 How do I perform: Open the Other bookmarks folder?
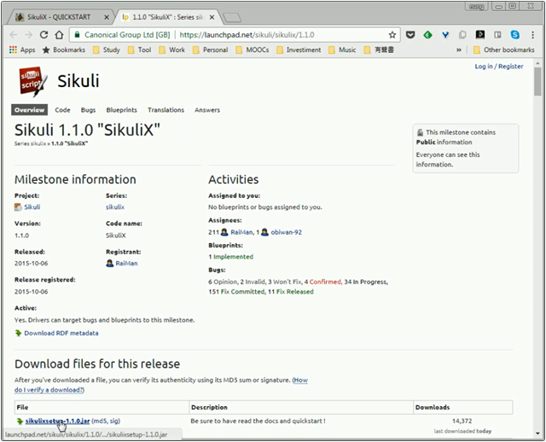point(504,49)
